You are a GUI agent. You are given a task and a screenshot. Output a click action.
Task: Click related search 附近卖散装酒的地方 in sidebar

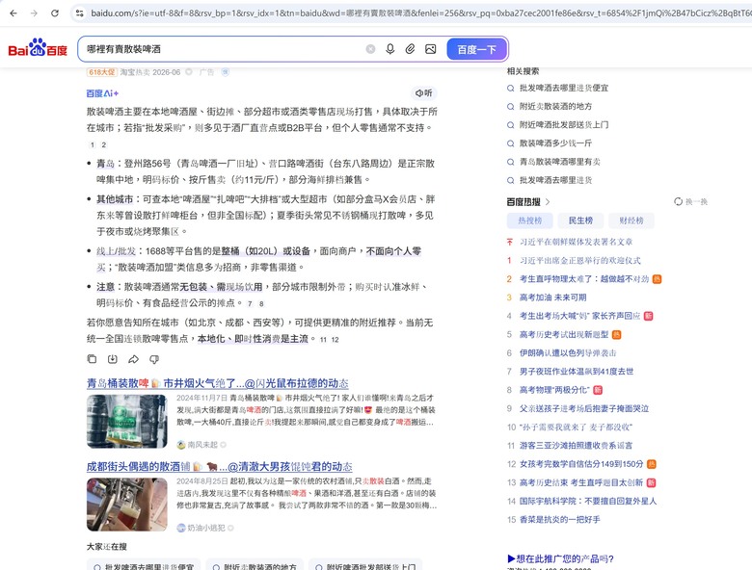click(555, 106)
